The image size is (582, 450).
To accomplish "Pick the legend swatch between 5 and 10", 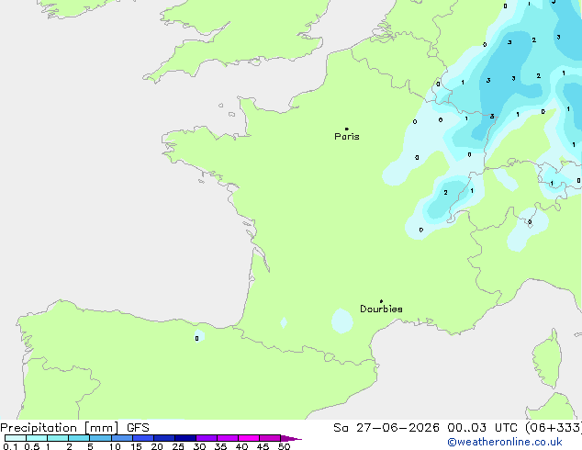I will point(100,438).
